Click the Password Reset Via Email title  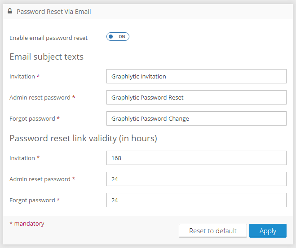tap(53, 12)
